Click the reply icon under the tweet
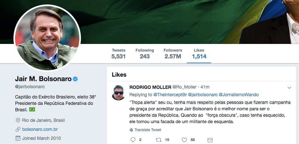299x144 pixels. [133, 140]
